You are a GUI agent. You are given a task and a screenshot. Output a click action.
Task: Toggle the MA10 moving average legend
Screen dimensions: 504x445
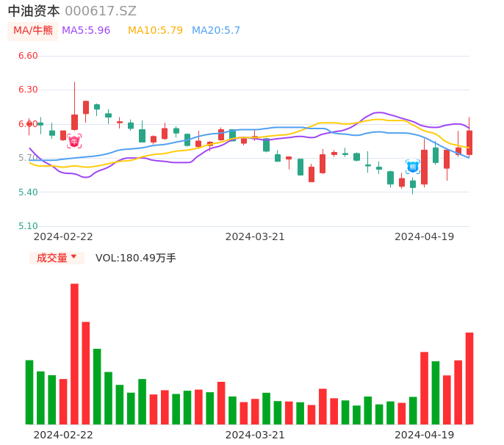(x=155, y=31)
